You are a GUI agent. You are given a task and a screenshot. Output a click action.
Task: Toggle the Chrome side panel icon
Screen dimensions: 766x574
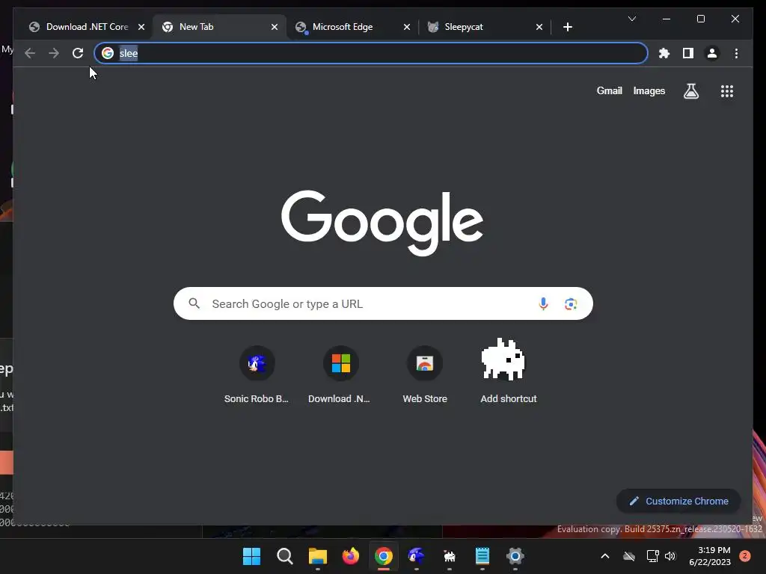click(688, 53)
